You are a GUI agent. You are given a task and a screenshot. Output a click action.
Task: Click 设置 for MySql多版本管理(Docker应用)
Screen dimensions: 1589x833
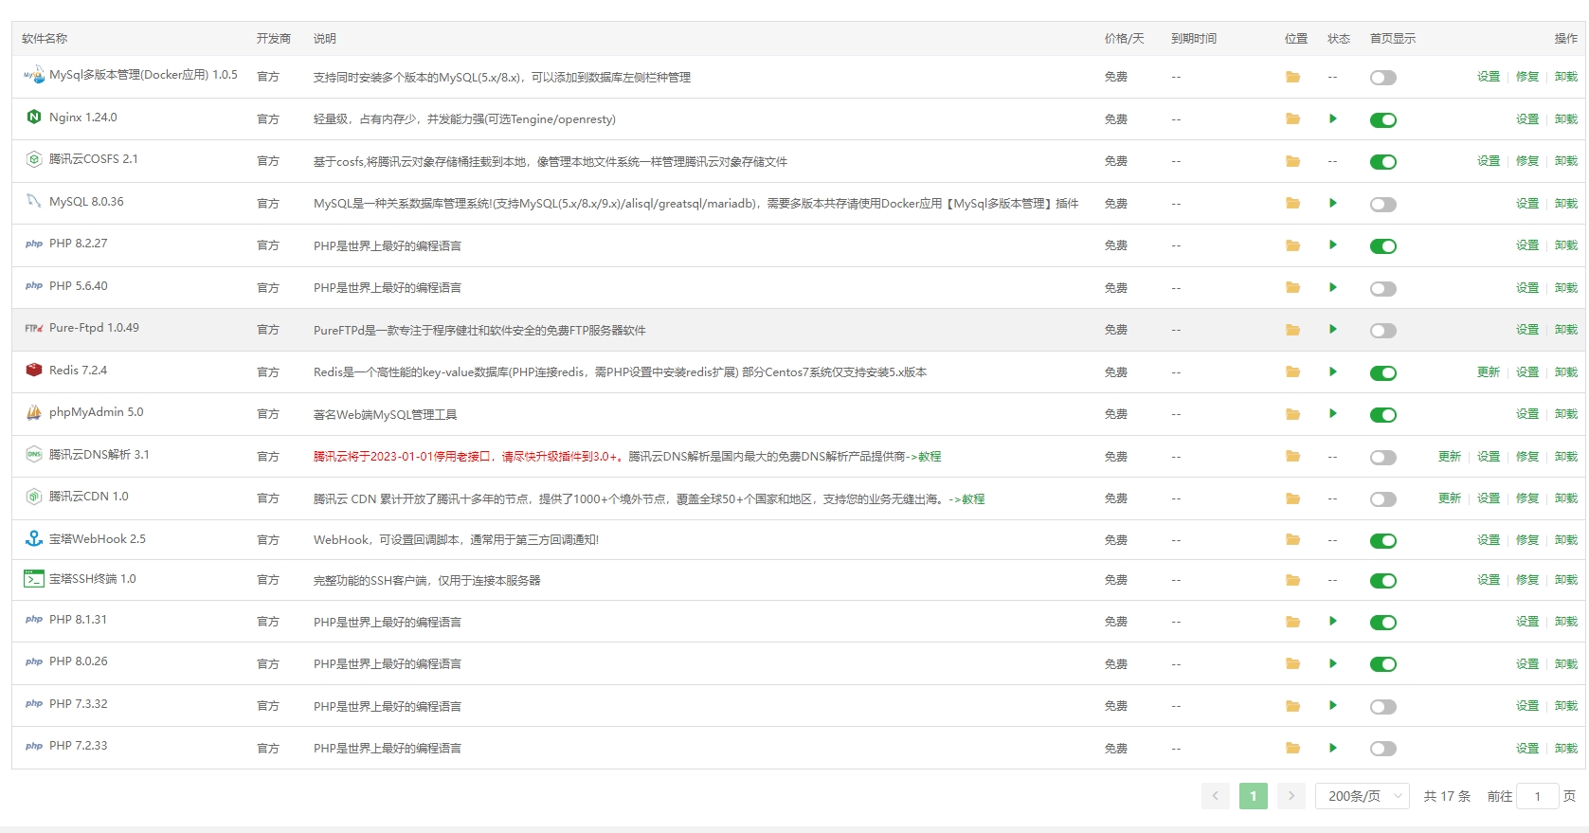pos(1489,77)
